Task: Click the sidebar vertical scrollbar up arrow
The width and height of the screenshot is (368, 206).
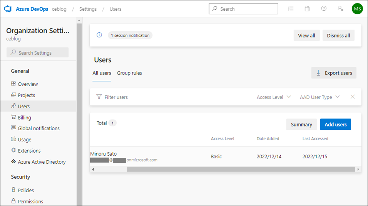Action: (79, 20)
